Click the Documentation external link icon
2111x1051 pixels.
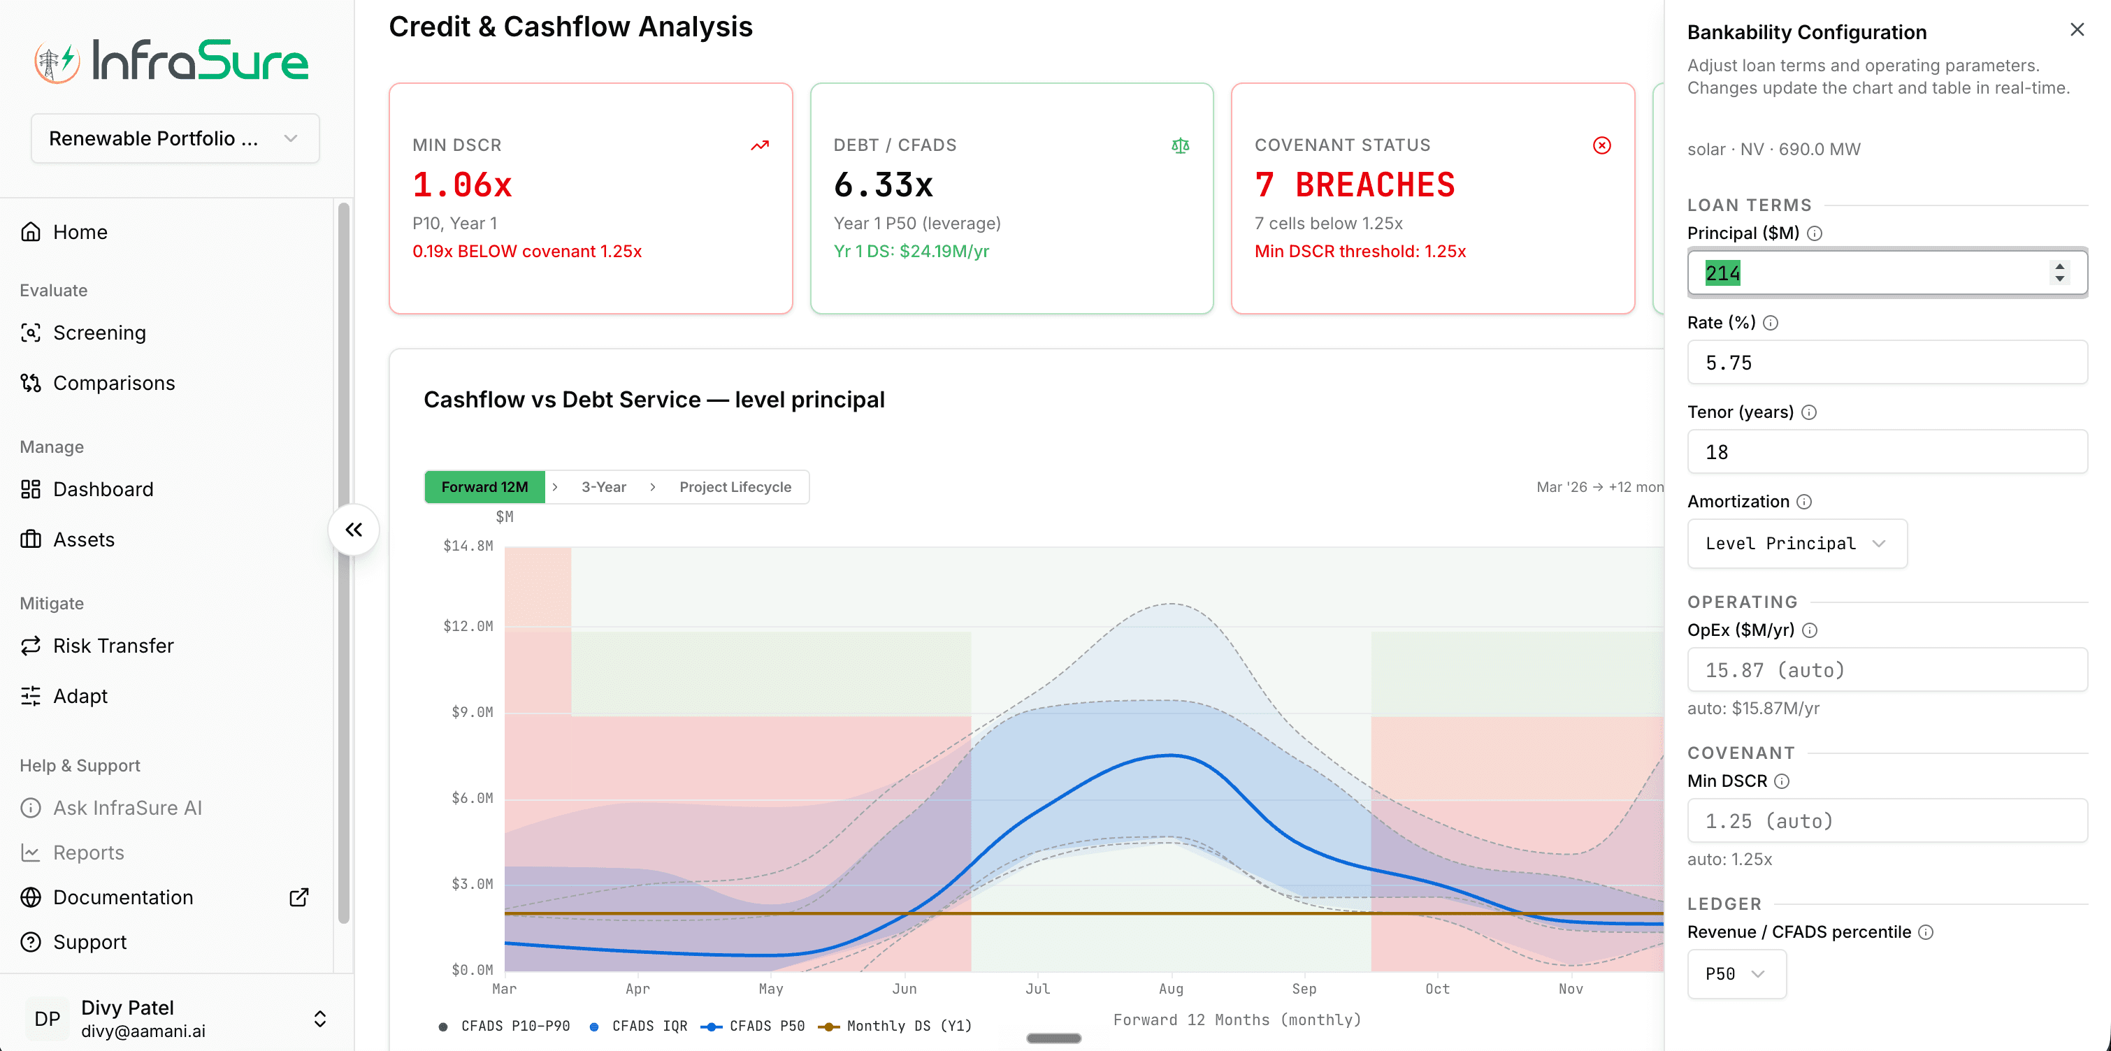(299, 897)
